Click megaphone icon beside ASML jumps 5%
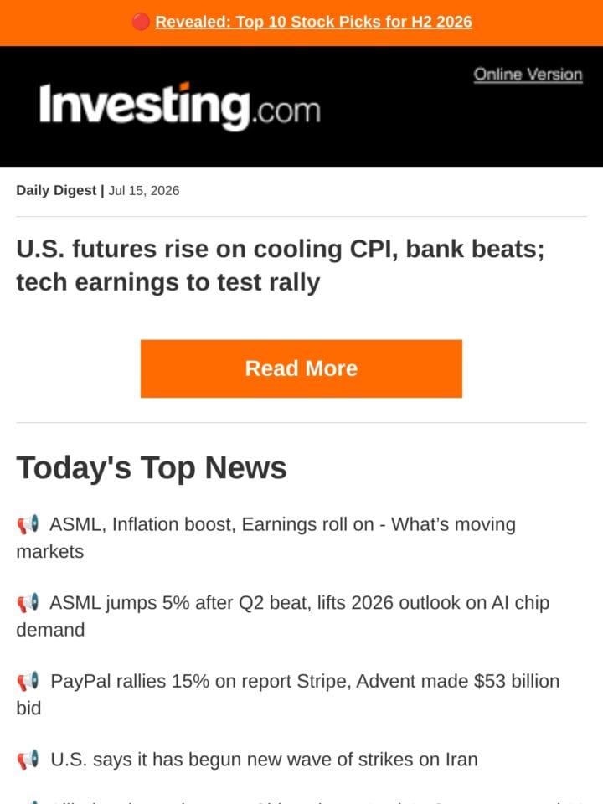The width and height of the screenshot is (603, 804). coord(28,603)
